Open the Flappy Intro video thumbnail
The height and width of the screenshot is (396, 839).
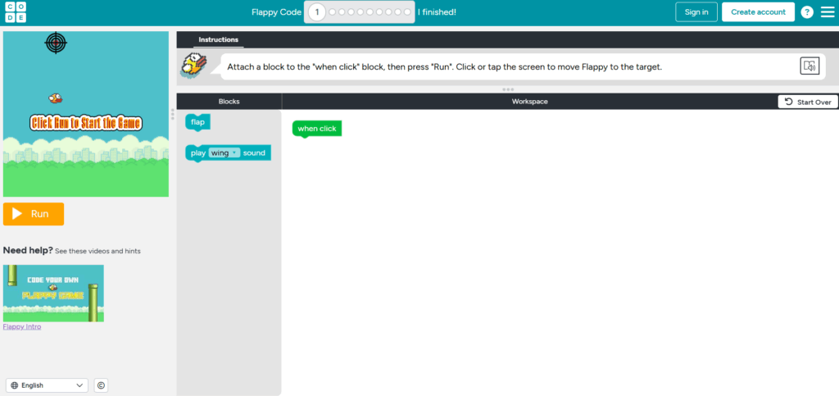click(x=53, y=294)
